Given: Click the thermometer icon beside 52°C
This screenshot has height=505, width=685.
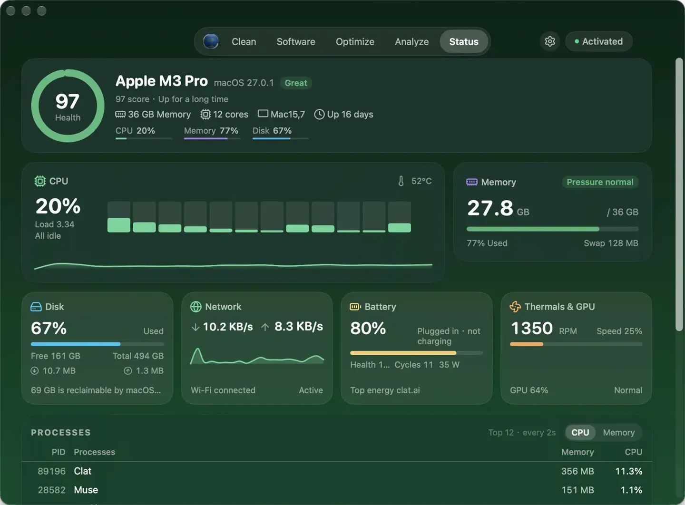Looking at the screenshot, I should tap(401, 181).
